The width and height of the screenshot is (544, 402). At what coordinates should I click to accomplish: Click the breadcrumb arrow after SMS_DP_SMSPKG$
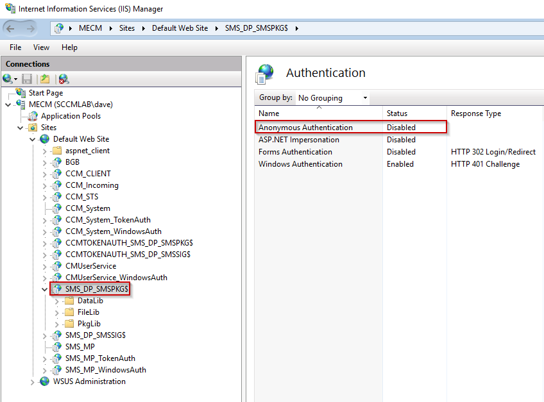coord(296,28)
